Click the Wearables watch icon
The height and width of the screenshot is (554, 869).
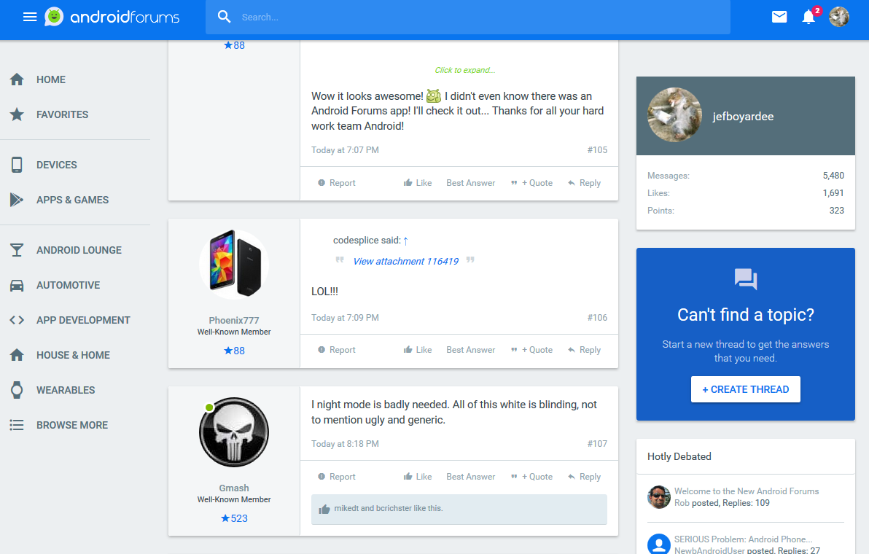[17, 390]
